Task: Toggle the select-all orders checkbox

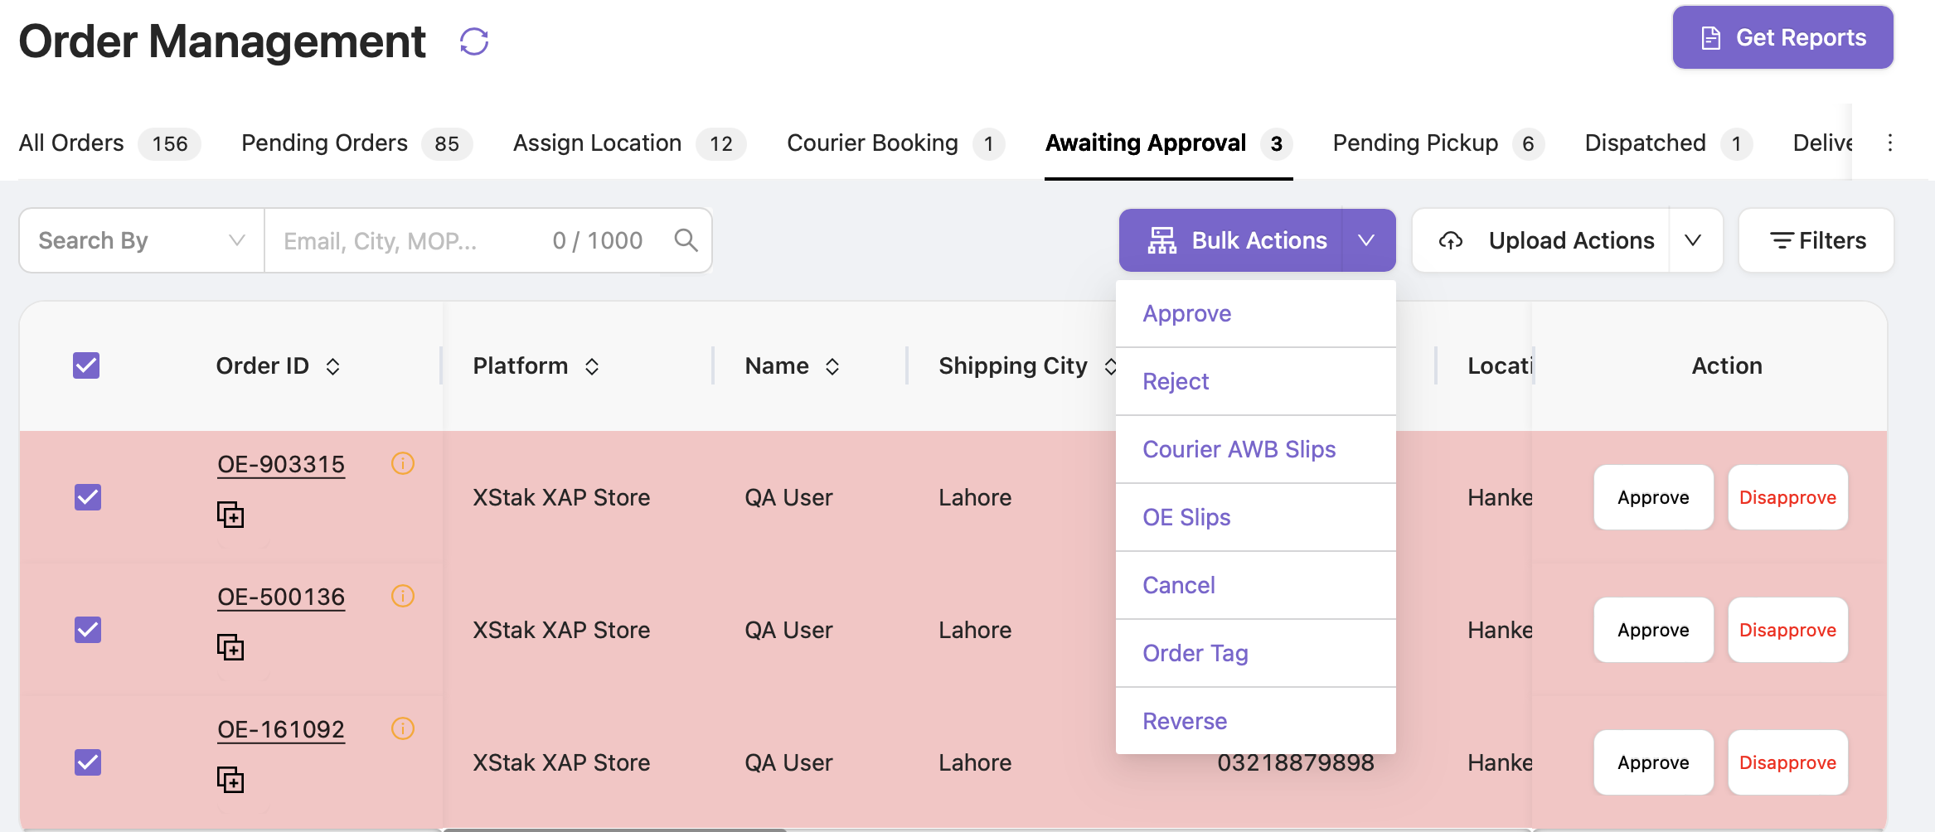Action: (x=86, y=365)
